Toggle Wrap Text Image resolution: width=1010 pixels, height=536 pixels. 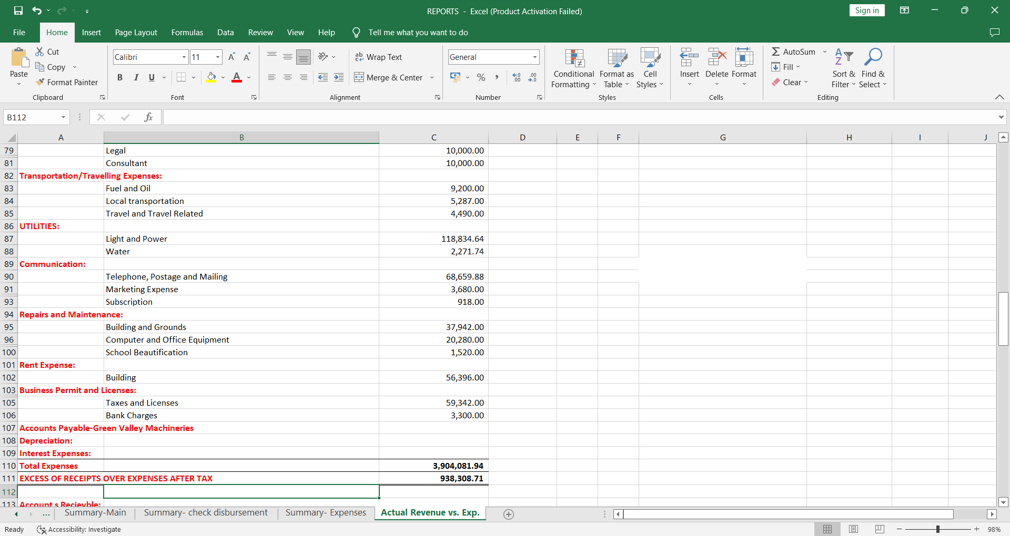[378, 57]
